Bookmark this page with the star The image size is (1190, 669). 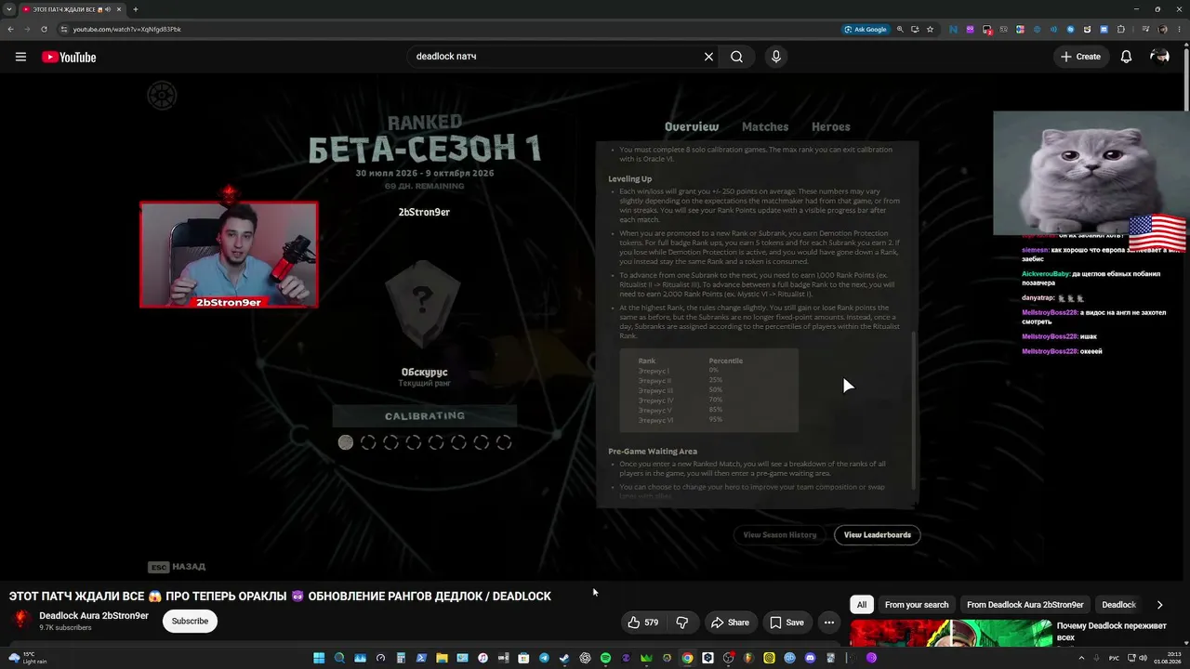point(930,29)
